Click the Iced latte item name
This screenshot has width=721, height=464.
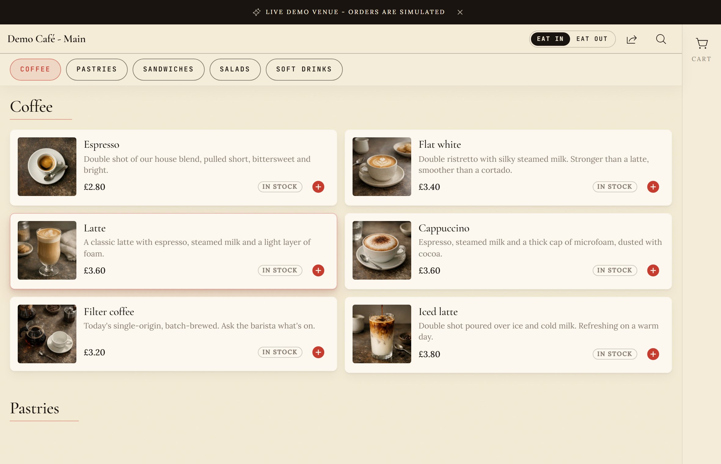point(438,312)
